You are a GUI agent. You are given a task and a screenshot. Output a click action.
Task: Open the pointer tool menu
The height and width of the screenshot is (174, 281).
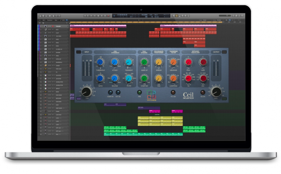139,20
